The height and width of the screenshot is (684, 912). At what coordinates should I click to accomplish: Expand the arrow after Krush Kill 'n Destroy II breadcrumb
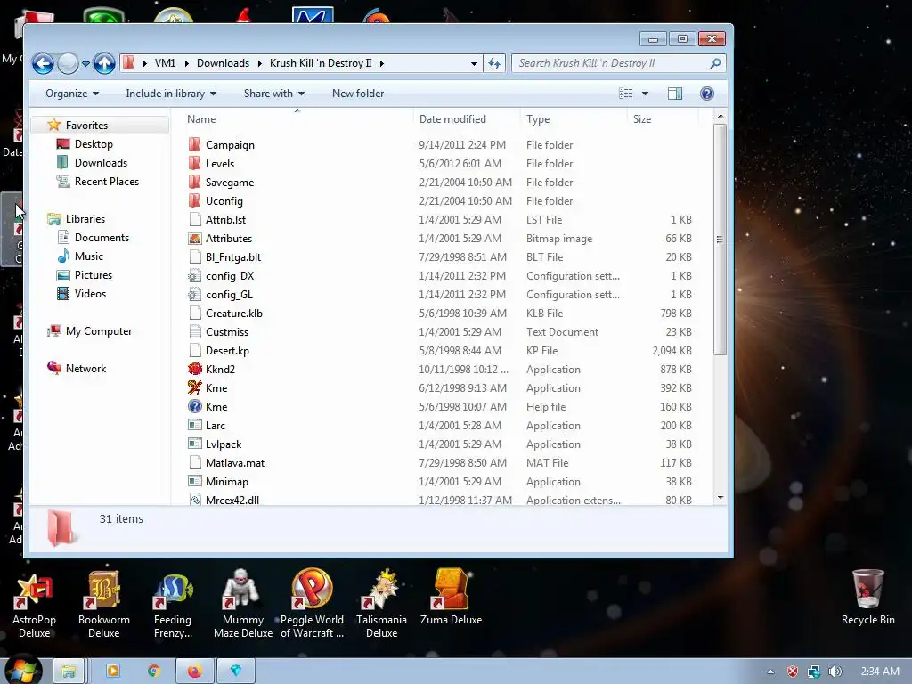point(381,63)
